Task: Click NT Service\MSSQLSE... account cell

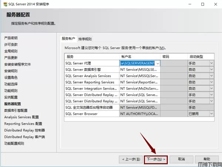Action: coord(140,70)
